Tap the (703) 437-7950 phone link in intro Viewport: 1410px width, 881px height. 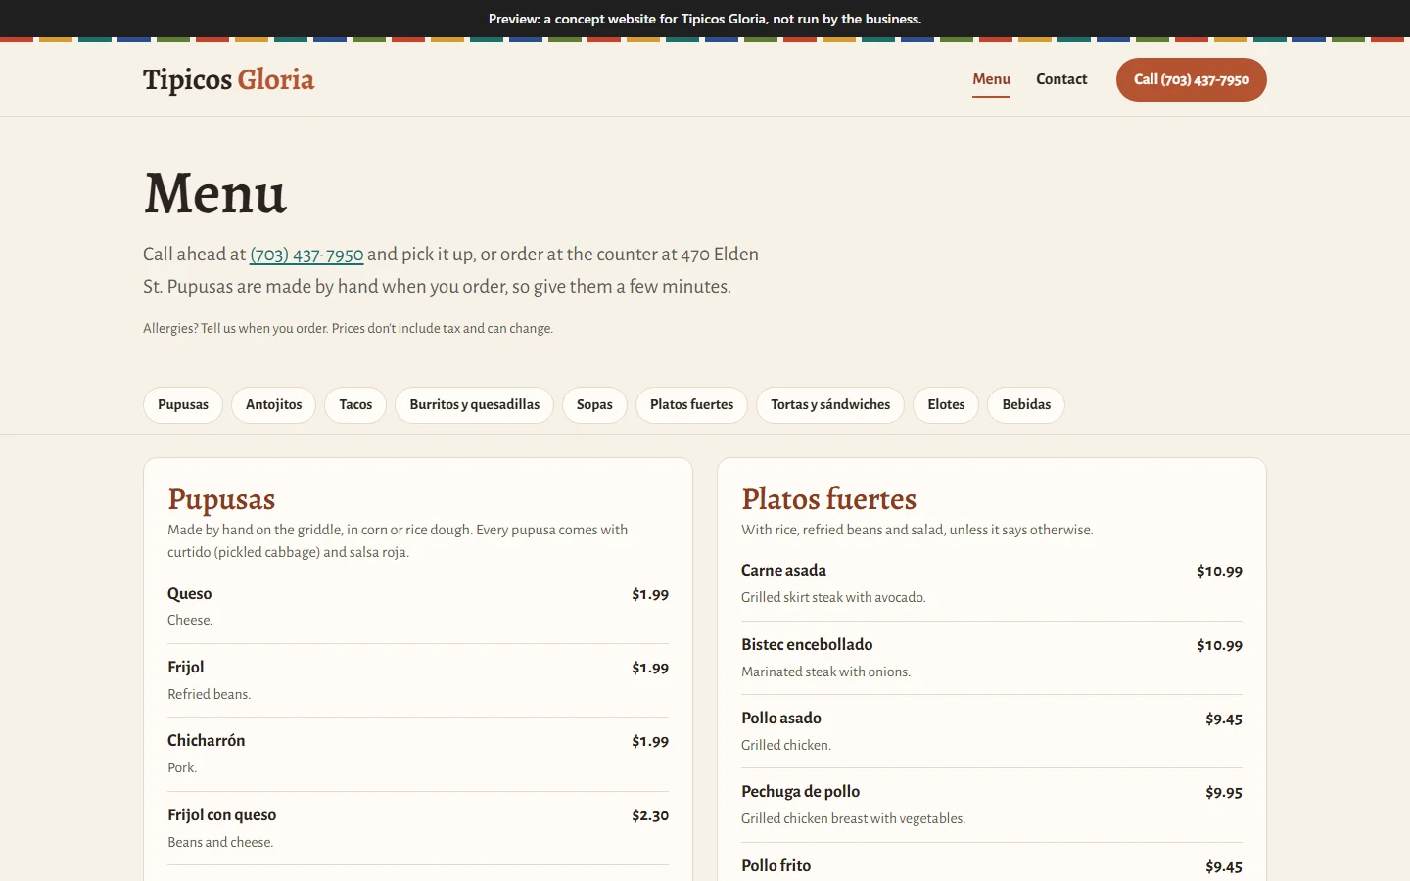pos(306,255)
